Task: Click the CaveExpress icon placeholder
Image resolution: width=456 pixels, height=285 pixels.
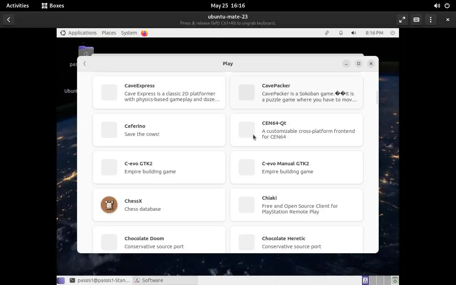Action: tap(109, 92)
